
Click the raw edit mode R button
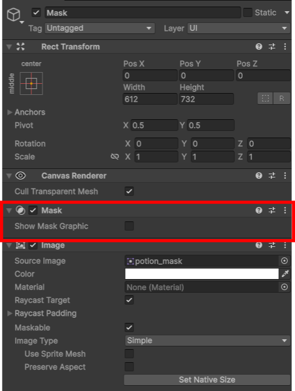tap(281, 98)
